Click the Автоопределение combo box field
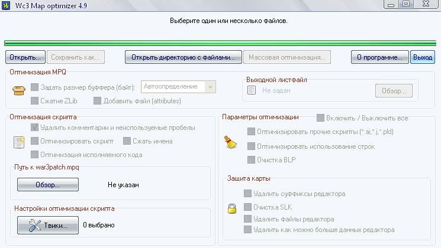 (178, 87)
